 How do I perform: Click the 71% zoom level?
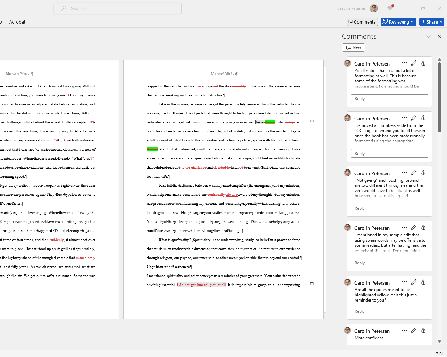(439, 354)
